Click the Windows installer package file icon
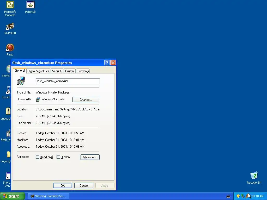The width and height of the screenshot is (267, 200). 21,81
